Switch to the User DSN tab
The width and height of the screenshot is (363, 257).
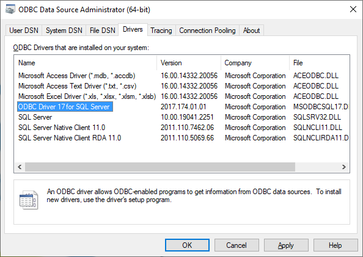point(24,31)
